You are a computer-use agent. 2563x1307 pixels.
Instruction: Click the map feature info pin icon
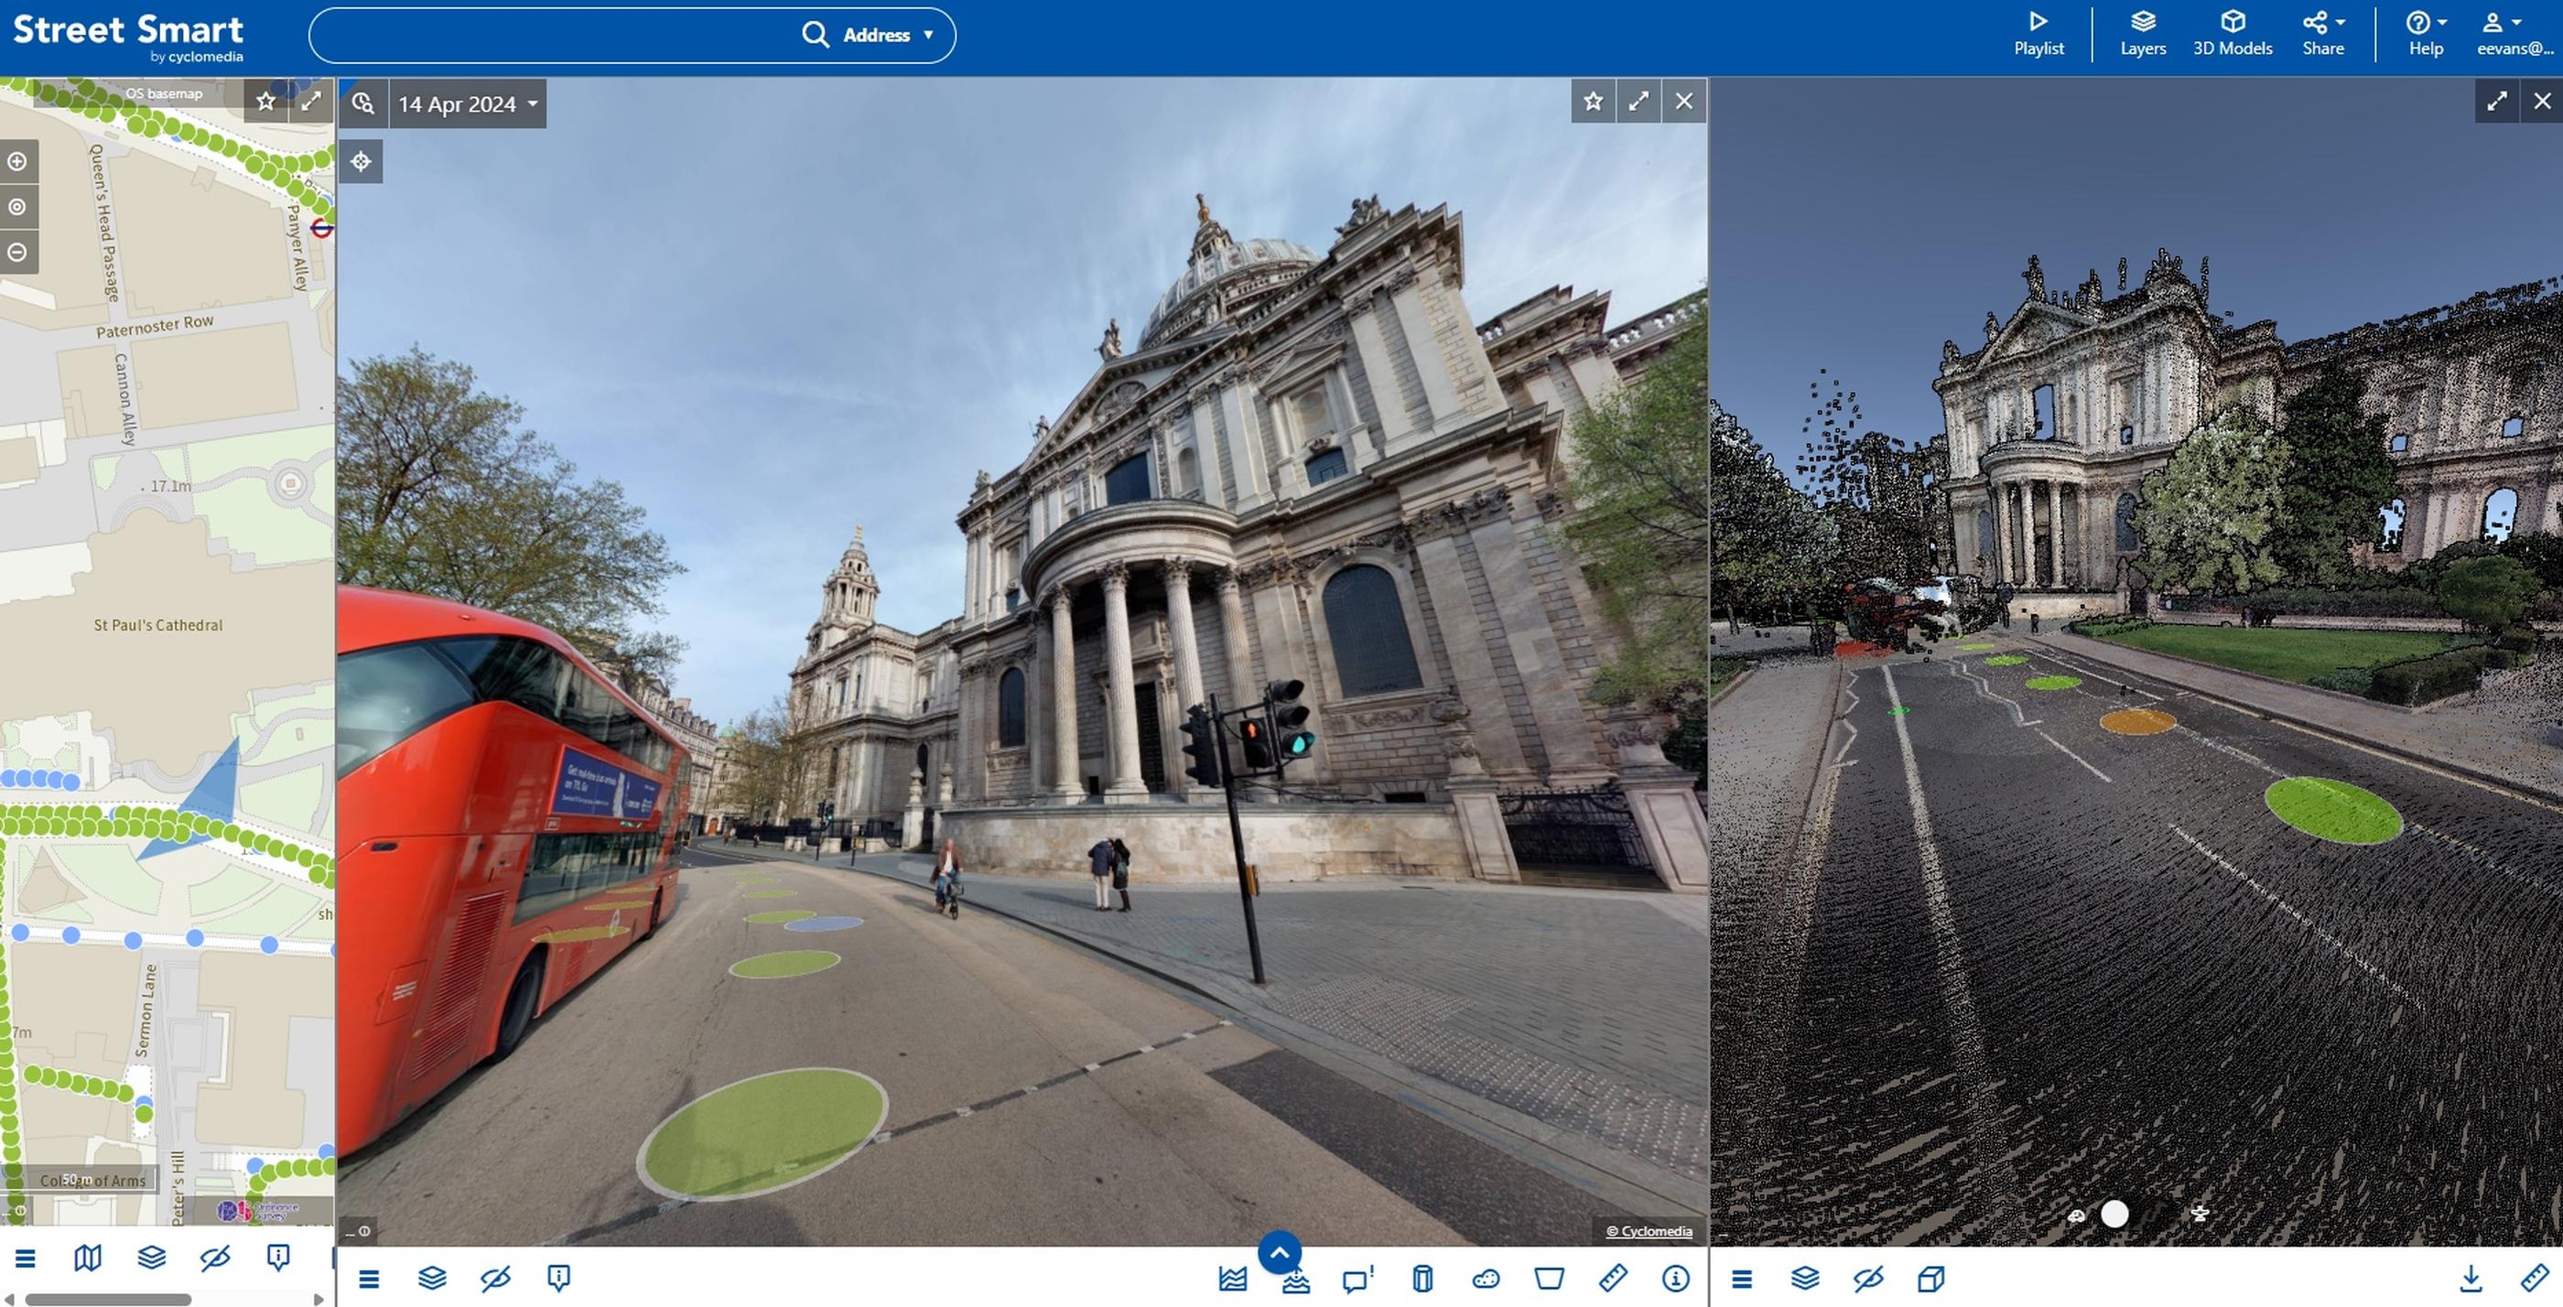tap(278, 1258)
